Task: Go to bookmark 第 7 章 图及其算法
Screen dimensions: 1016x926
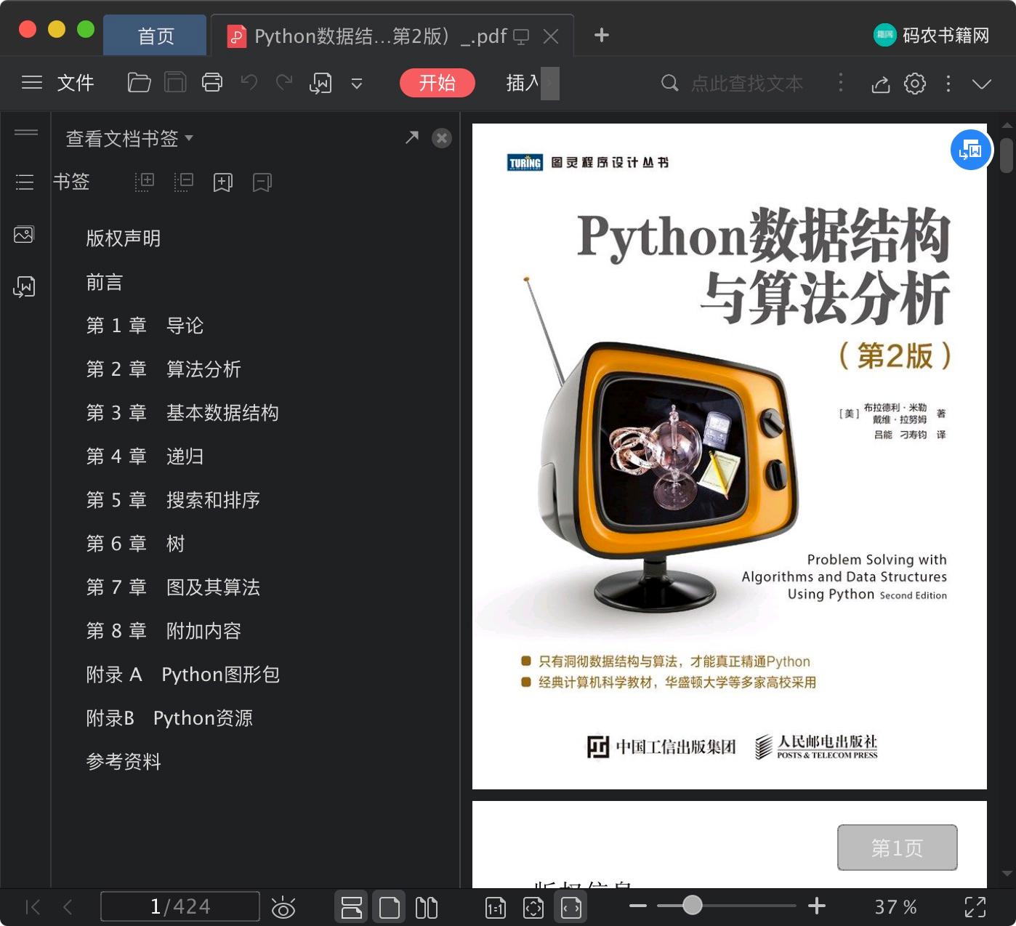Action: (173, 587)
